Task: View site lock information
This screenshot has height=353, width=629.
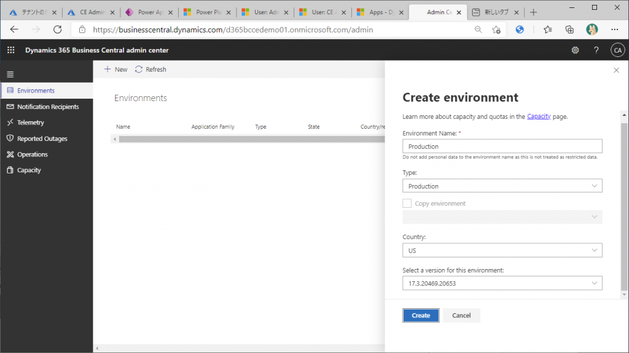Action: point(82,29)
